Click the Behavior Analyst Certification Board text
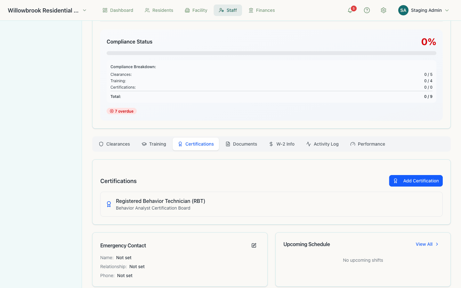Image resolution: width=461 pixels, height=288 pixels. pos(153,208)
